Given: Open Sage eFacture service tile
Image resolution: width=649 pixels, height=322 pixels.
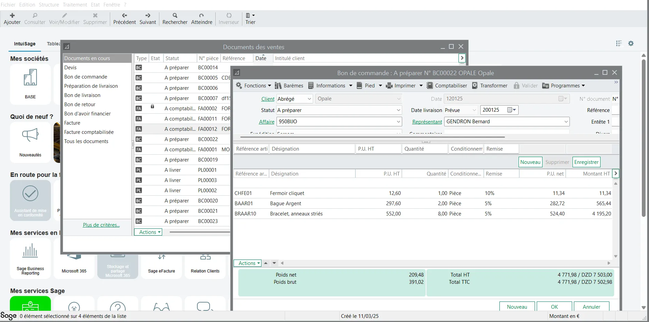Looking at the screenshot, I should (x=161, y=266).
